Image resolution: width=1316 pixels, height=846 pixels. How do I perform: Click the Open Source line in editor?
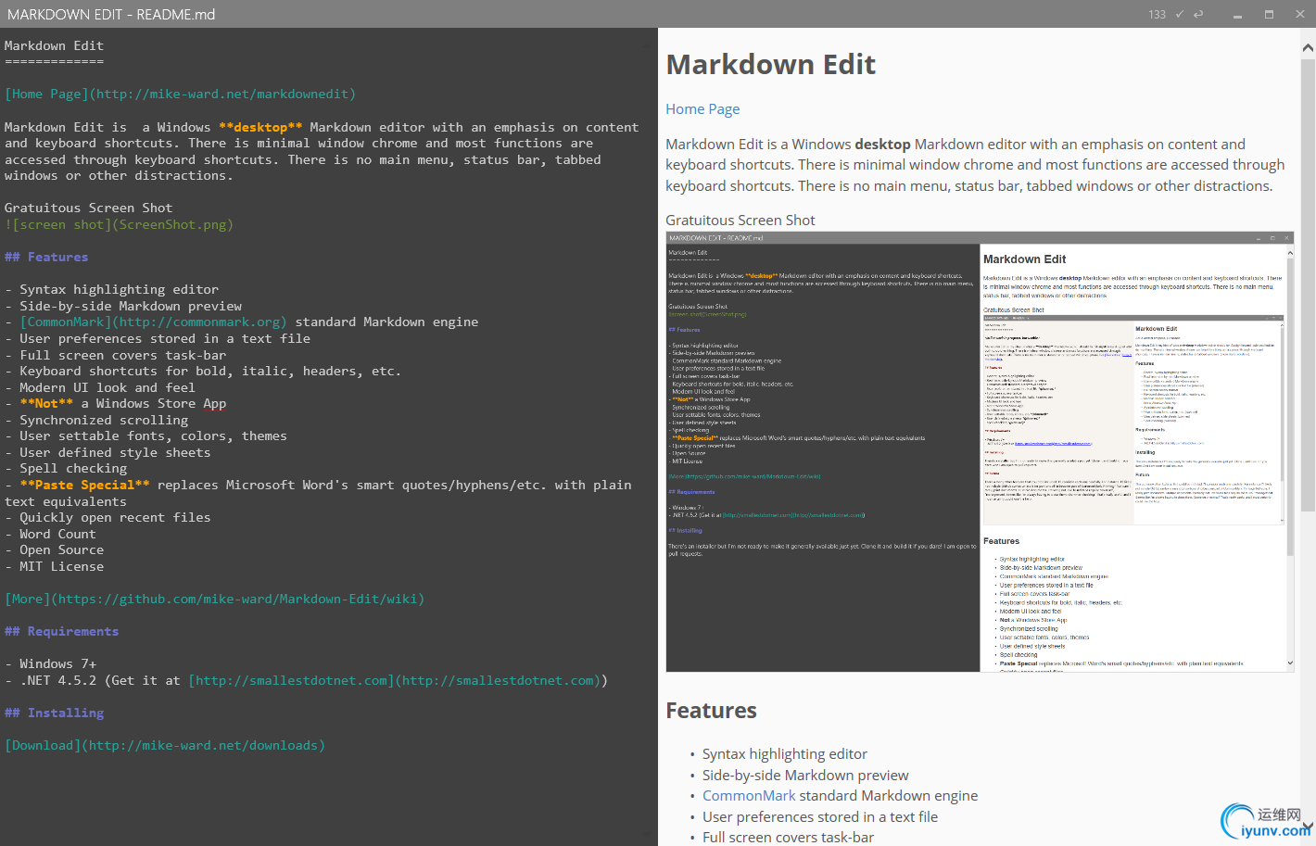point(54,550)
